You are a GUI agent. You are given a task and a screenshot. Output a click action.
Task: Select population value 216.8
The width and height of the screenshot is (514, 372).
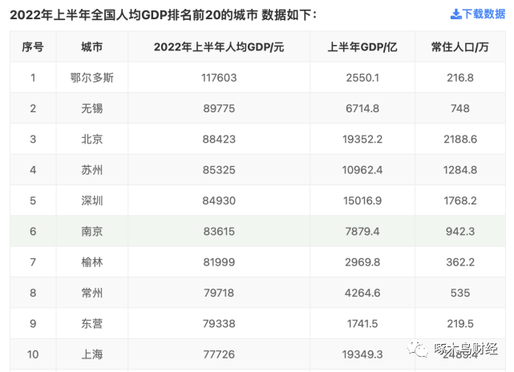[460, 78]
